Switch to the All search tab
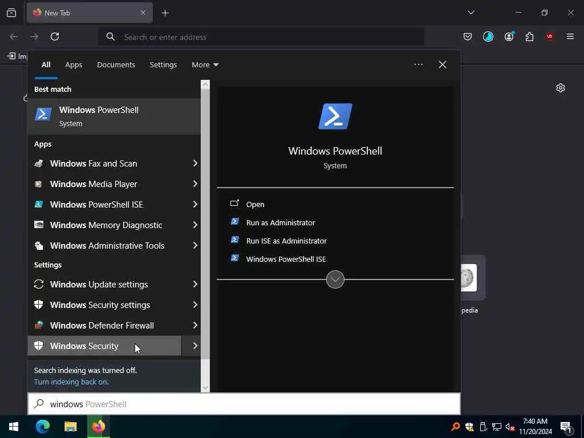Screen dimensions: 584x438 coord(46,65)
